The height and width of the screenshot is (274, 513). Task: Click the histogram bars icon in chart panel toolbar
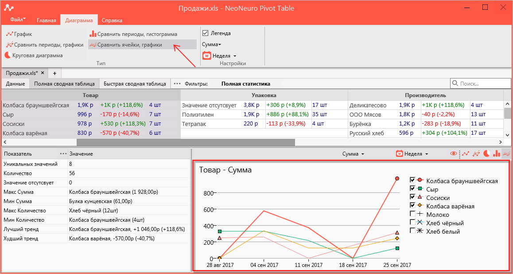point(497,153)
